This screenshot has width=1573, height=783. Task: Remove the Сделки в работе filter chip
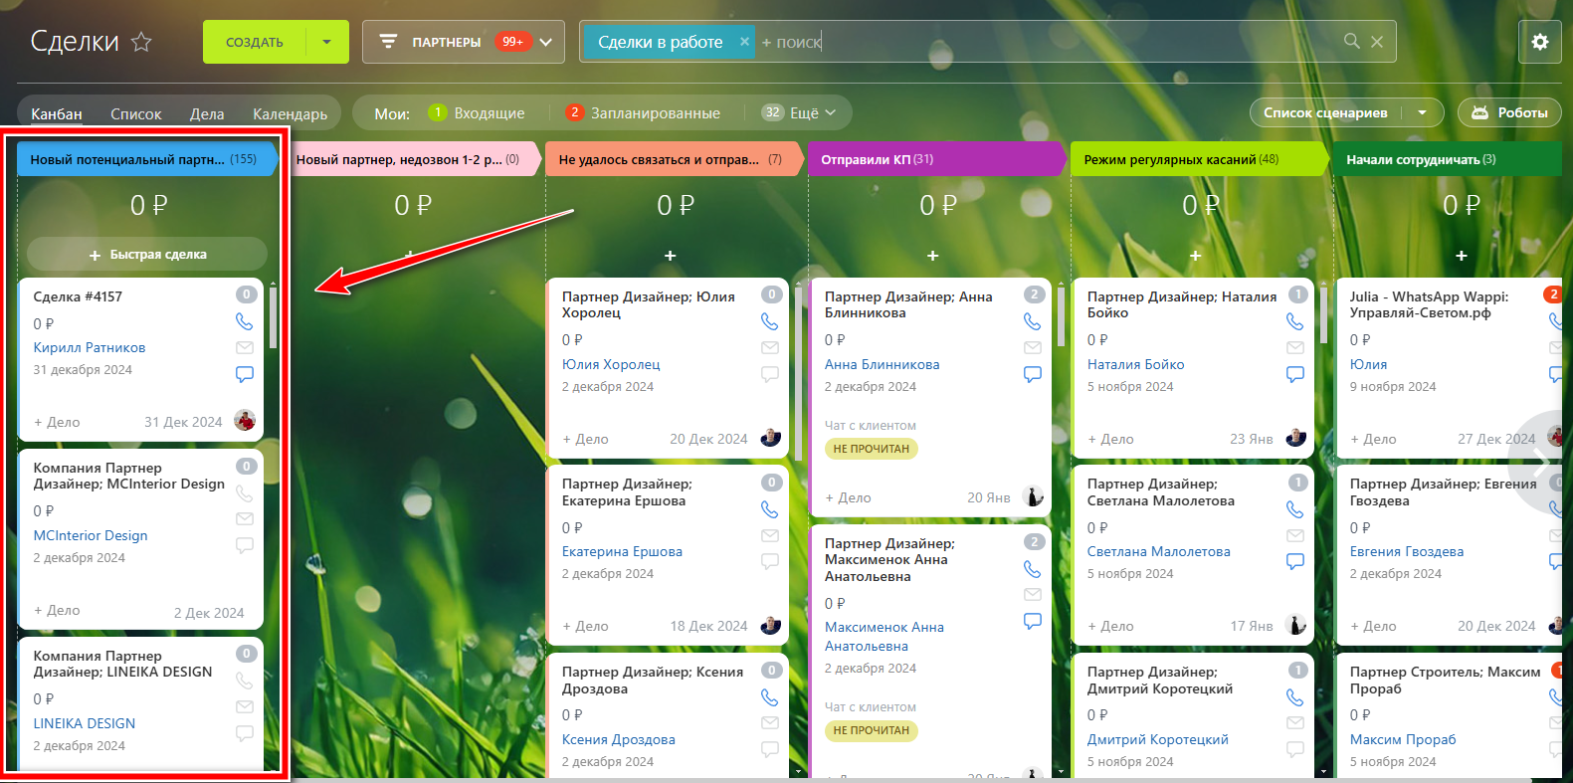tap(744, 42)
